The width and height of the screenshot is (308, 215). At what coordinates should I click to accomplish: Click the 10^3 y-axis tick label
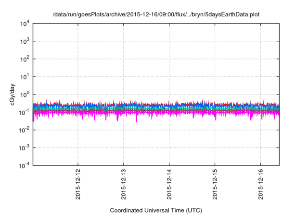pyautogui.click(x=25, y=41)
